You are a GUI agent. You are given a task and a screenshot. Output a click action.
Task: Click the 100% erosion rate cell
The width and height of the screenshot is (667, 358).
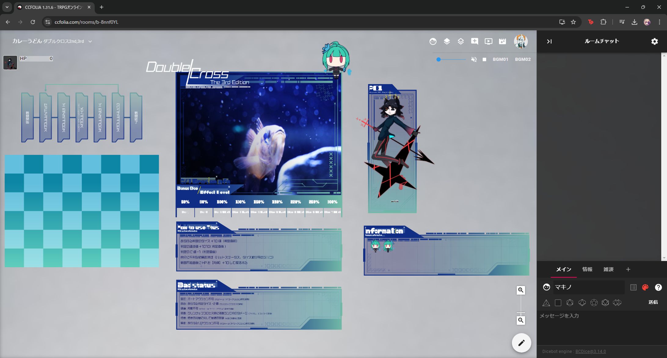222,202
